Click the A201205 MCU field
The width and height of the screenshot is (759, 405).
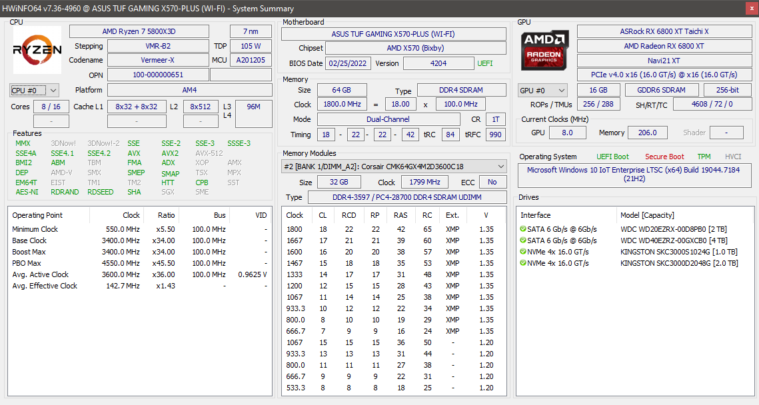click(251, 60)
